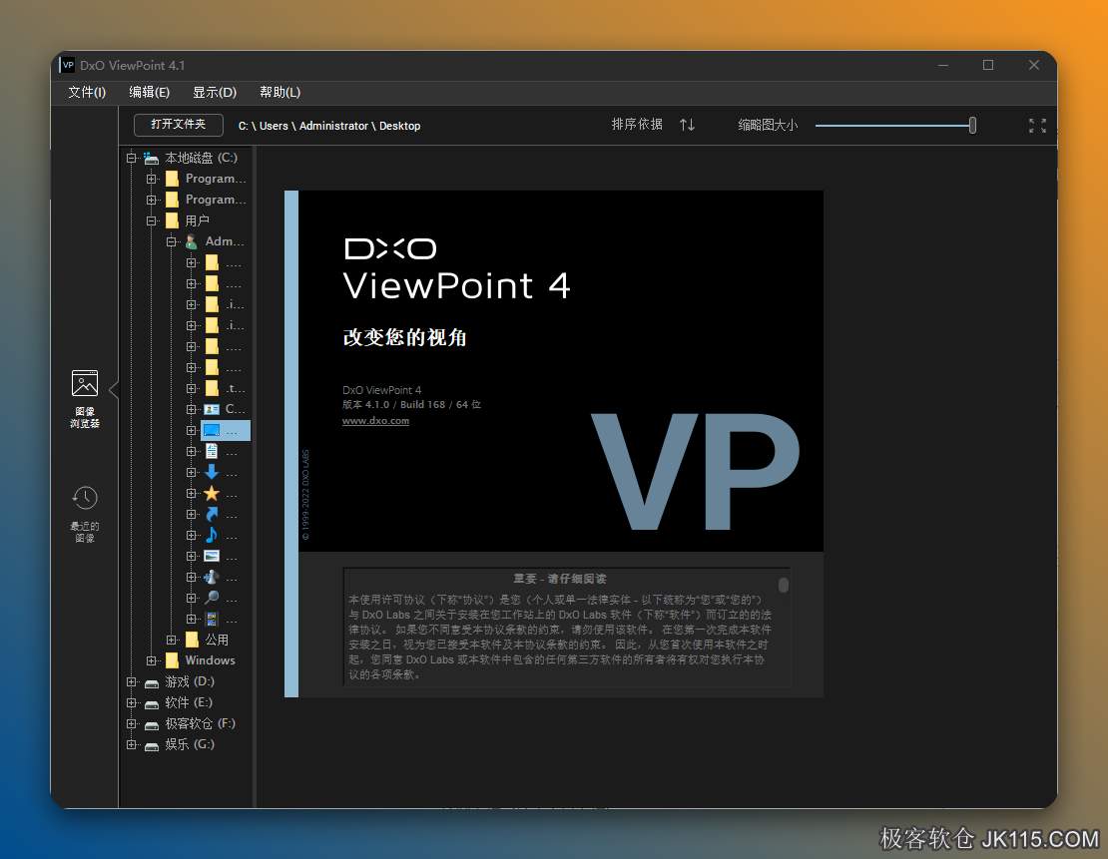Open the Recent Images panel icon

point(85,498)
